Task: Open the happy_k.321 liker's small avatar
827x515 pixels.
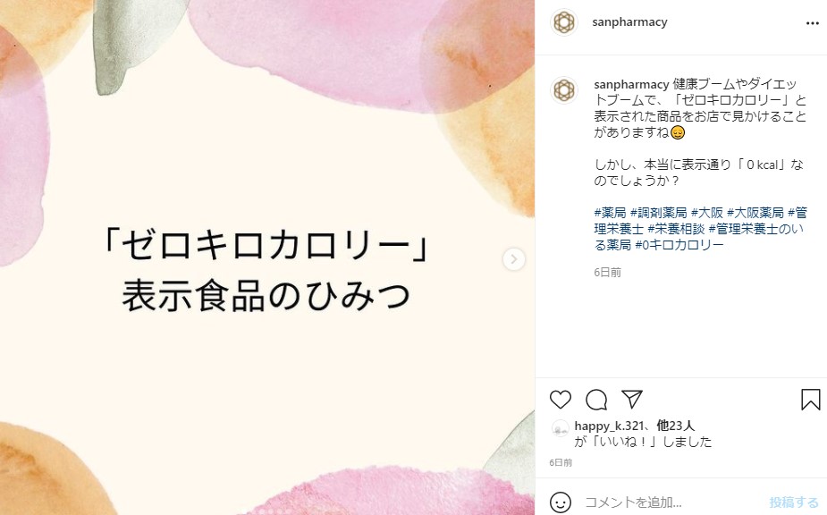Action: tap(560, 428)
